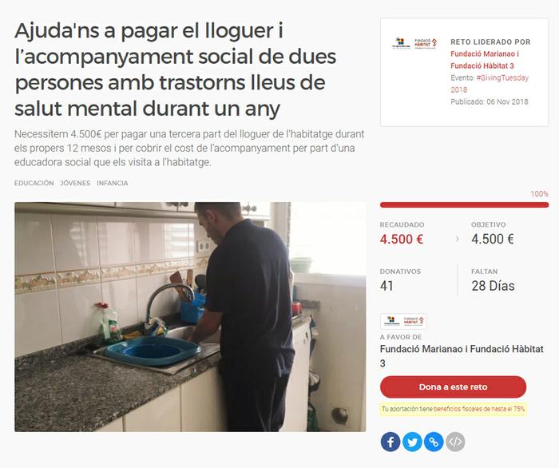
Task: Select the EDUCACIÓN category tag
Action: click(34, 183)
